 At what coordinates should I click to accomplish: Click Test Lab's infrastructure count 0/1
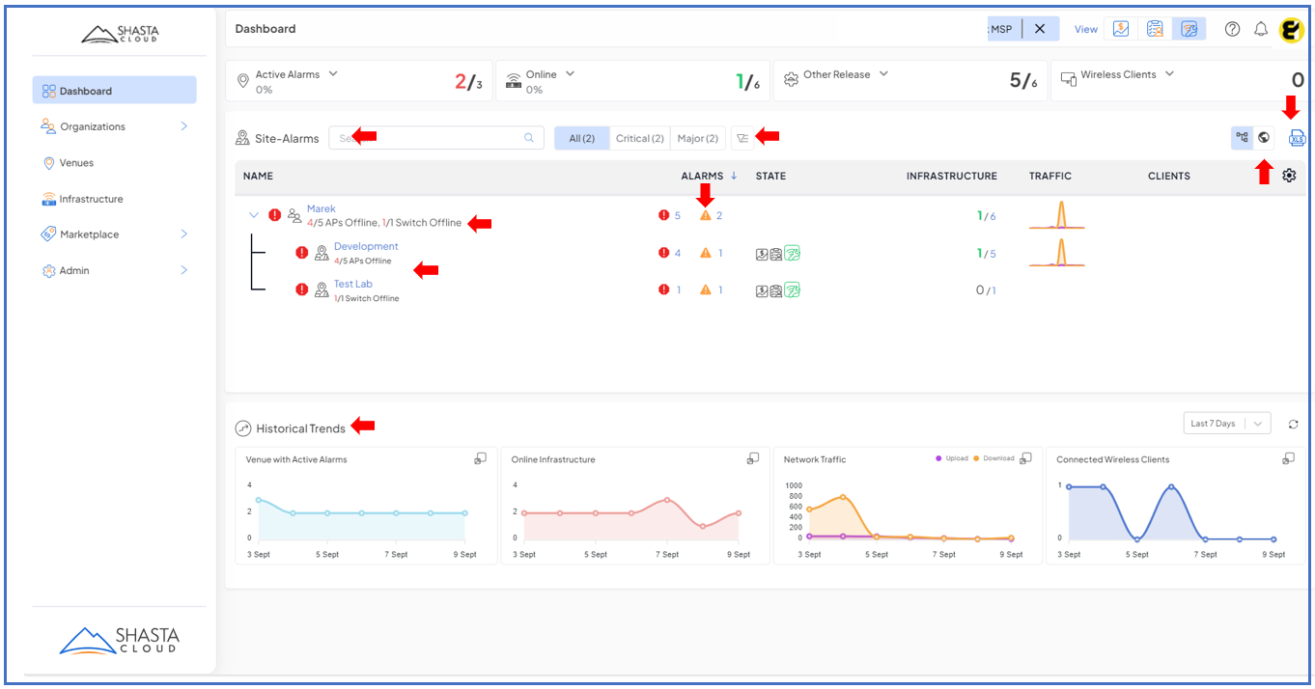tap(986, 290)
